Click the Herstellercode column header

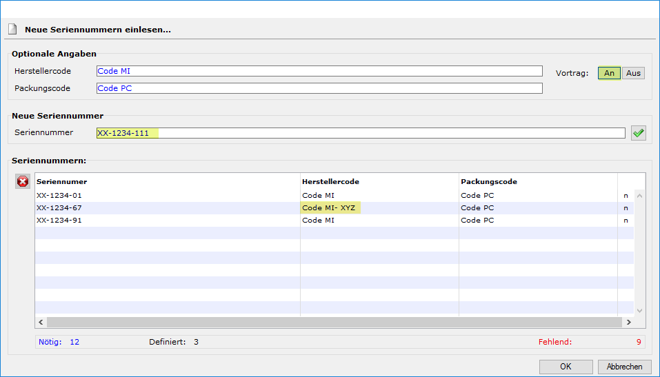[x=330, y=181]
